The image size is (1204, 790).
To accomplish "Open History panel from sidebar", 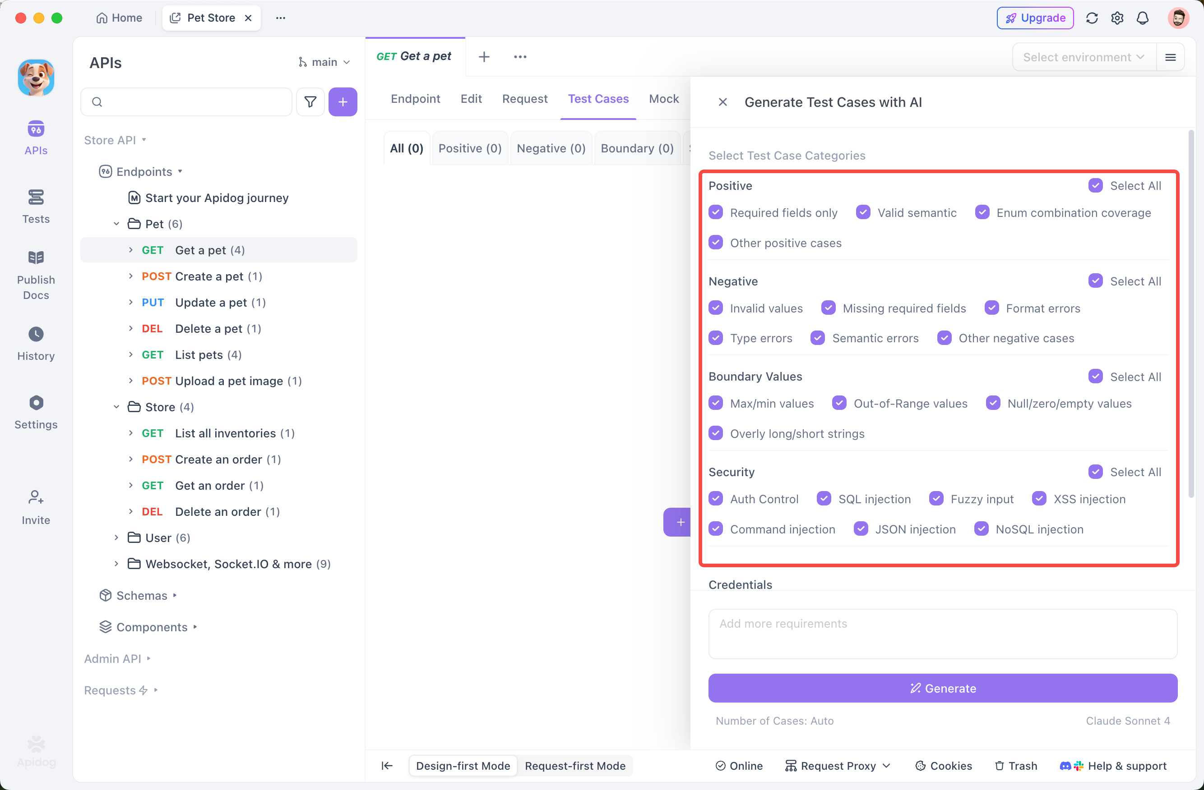I will [35, 343].
